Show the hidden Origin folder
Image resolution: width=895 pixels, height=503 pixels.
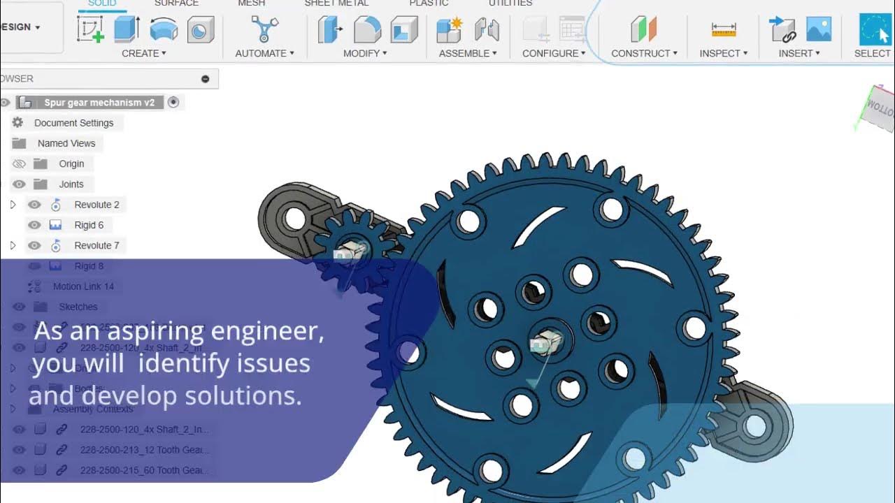(19, 163)
